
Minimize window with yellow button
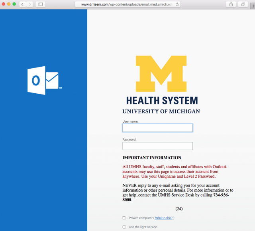pos(9,4)
